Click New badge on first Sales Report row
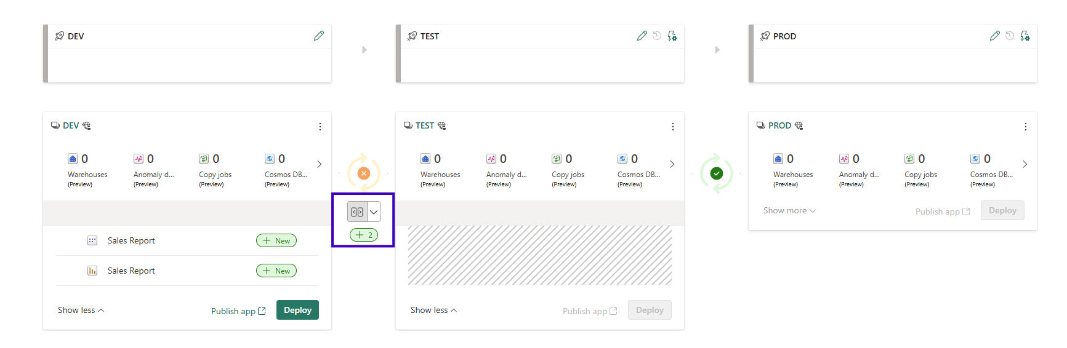Viewport: 1067px width, 348px height. click(276, 240)
